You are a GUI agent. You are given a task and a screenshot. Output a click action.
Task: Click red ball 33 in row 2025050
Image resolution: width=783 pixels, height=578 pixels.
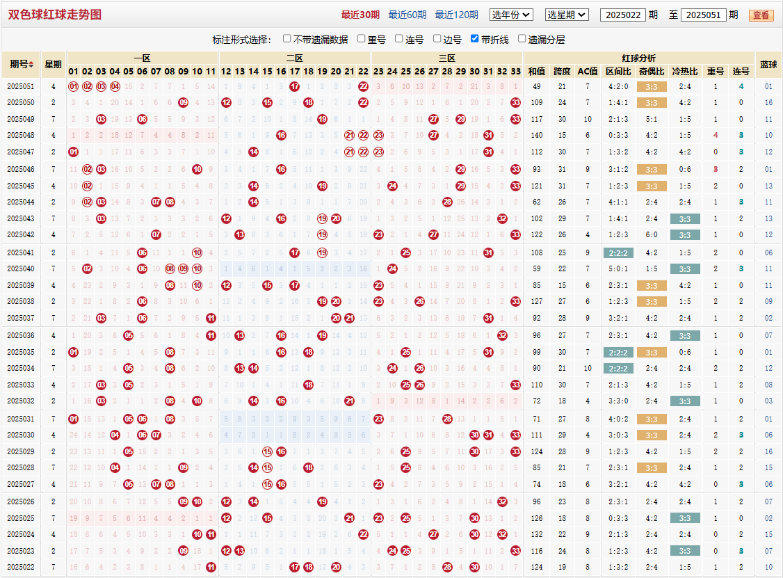pyautogui.click(x=516, y=102)
